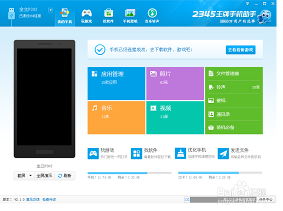Viewport: 283px width, 211px height.
Task: Click the SD card storage usage bar
Action: click(220, 172)
